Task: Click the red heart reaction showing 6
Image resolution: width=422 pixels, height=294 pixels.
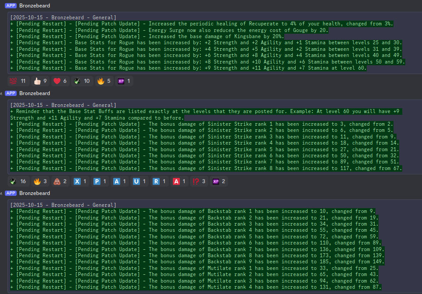Action: [60, 81]
